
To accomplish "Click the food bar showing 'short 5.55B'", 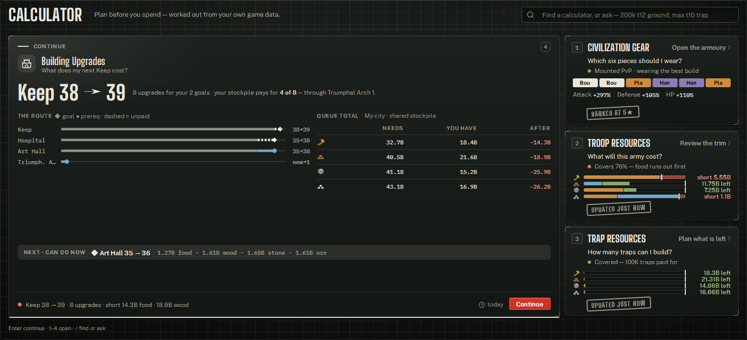I will 635,177.
